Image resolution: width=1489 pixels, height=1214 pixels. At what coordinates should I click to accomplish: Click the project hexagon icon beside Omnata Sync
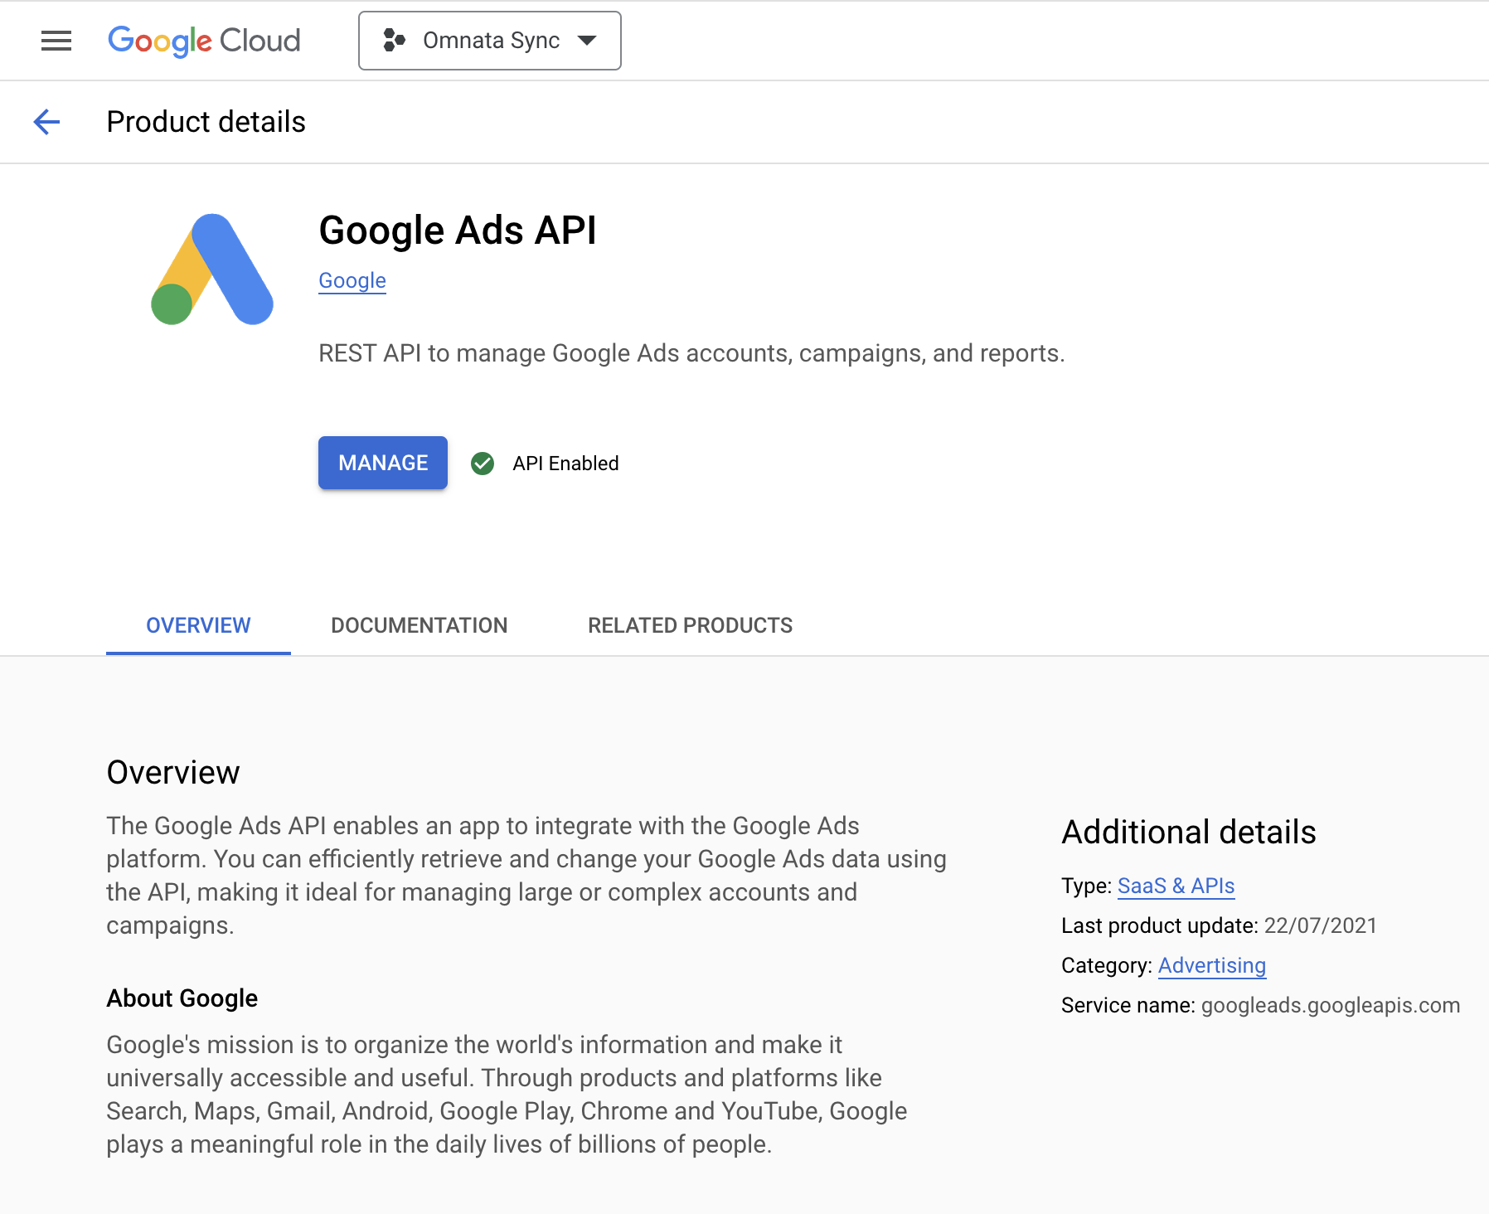coord(394,41)
